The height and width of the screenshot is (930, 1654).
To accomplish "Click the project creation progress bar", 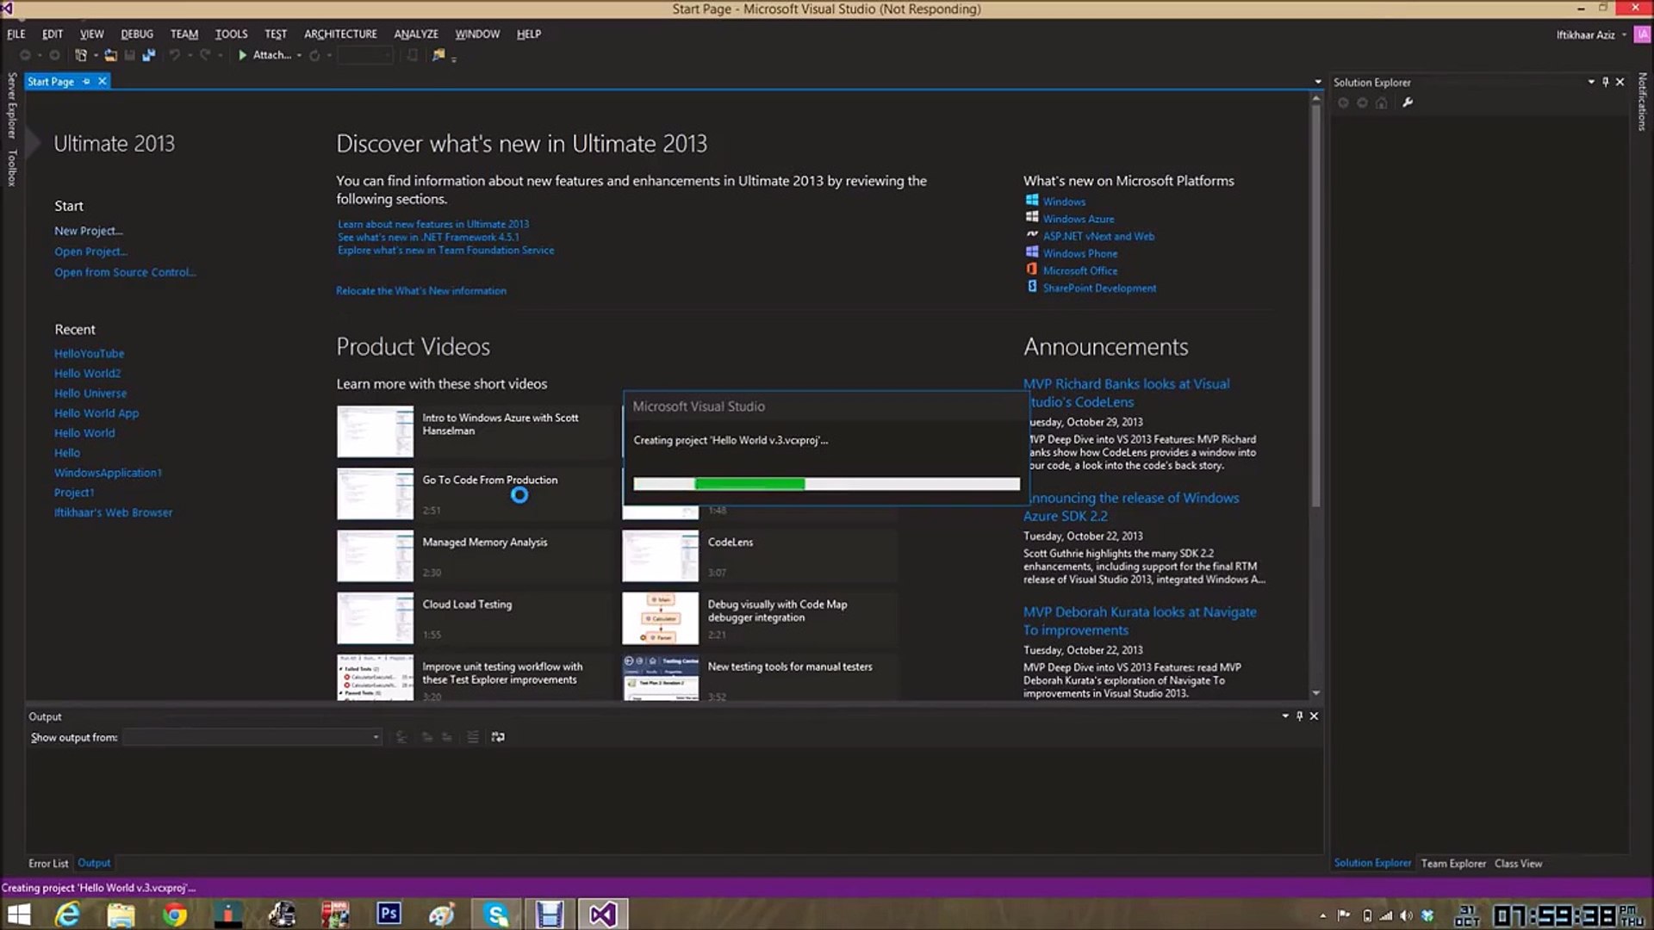I will coord(825,484).
